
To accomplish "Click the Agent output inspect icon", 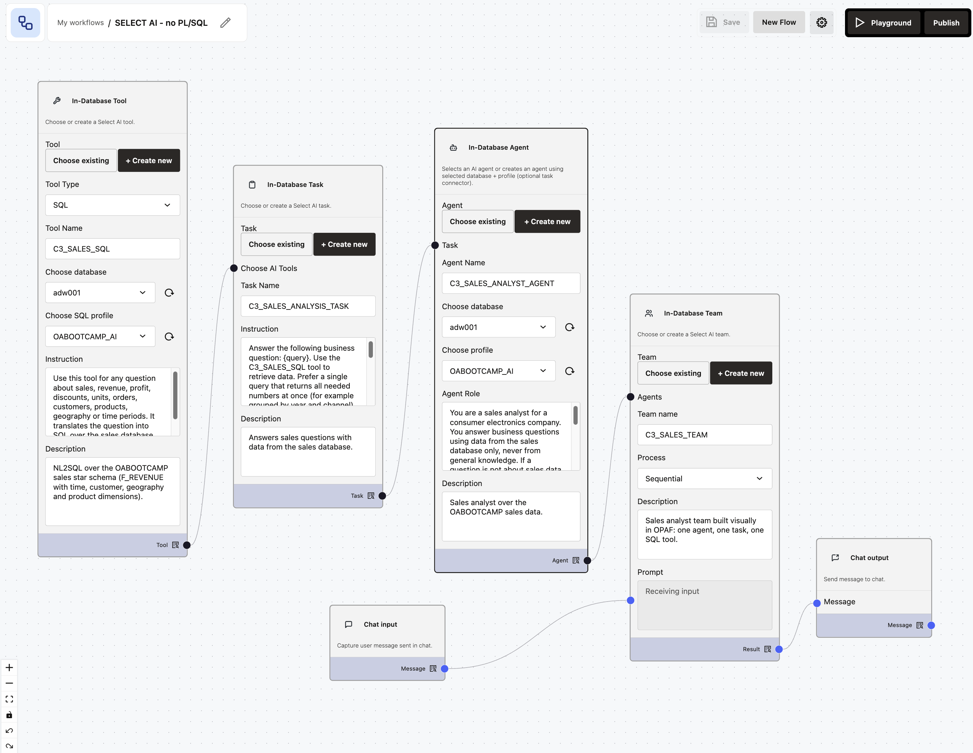I will [x=576, y=561].
